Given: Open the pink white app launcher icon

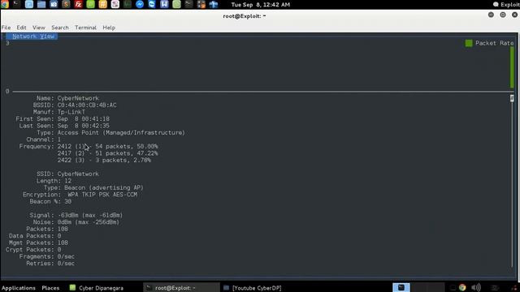Looking at the screenshot, I should pyautogui.click(x=115, y=4).
